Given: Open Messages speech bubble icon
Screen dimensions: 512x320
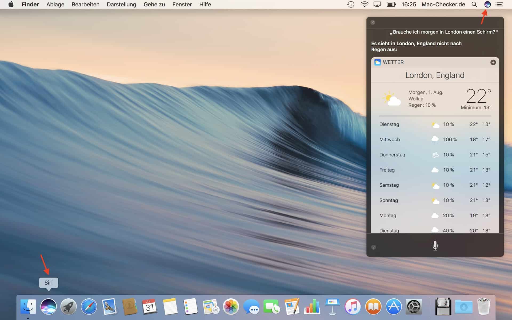Looking at the screenshot, I should pyautogui.click(x=251, y=307).
